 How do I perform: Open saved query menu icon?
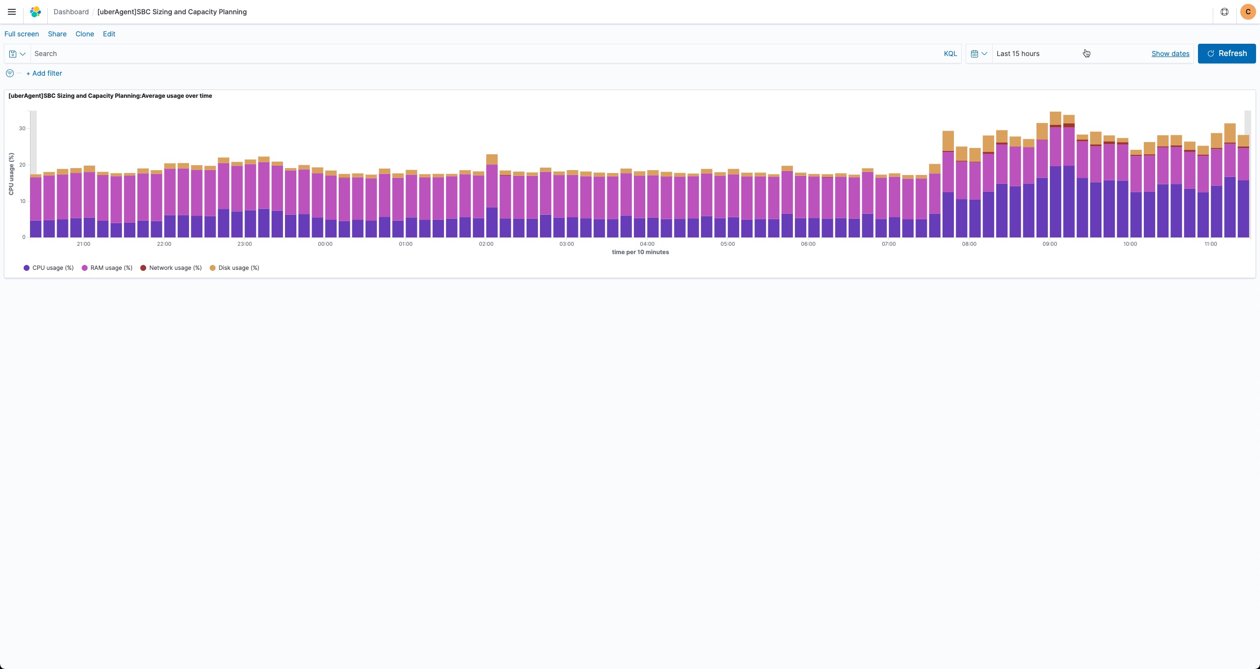coord(17,54)
